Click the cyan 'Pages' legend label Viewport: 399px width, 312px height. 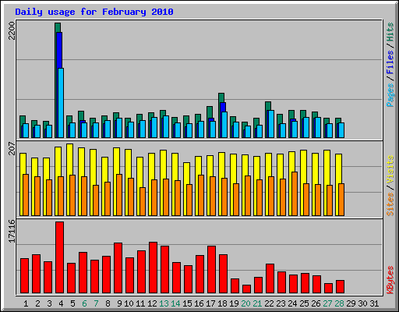coord(390,95)
